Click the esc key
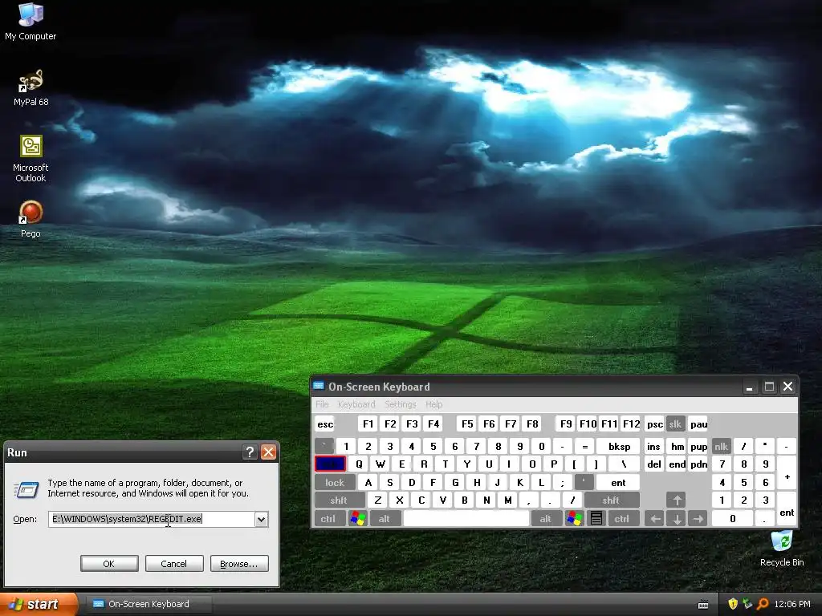822x616 pixels. [x=325, y=423]
